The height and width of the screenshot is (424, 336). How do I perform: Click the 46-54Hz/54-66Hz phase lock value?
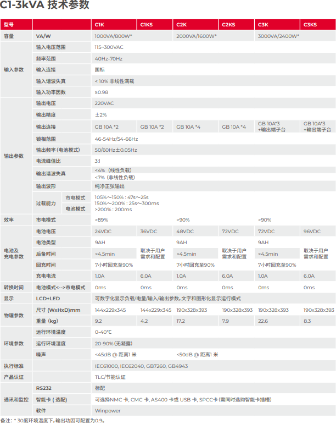pyautogui.click(x=116, y=139)
